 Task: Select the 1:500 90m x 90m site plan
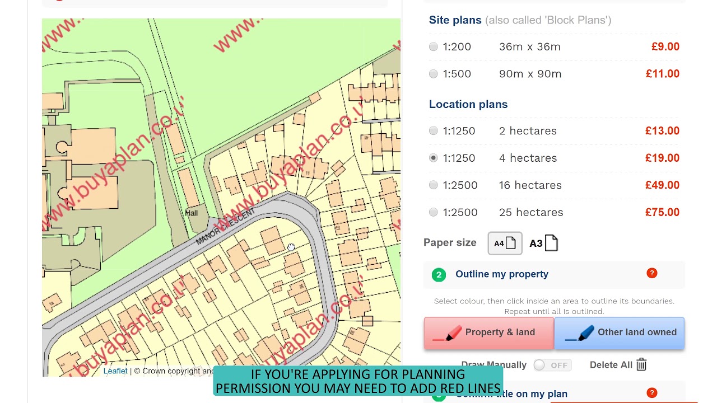tap(434, 74)
